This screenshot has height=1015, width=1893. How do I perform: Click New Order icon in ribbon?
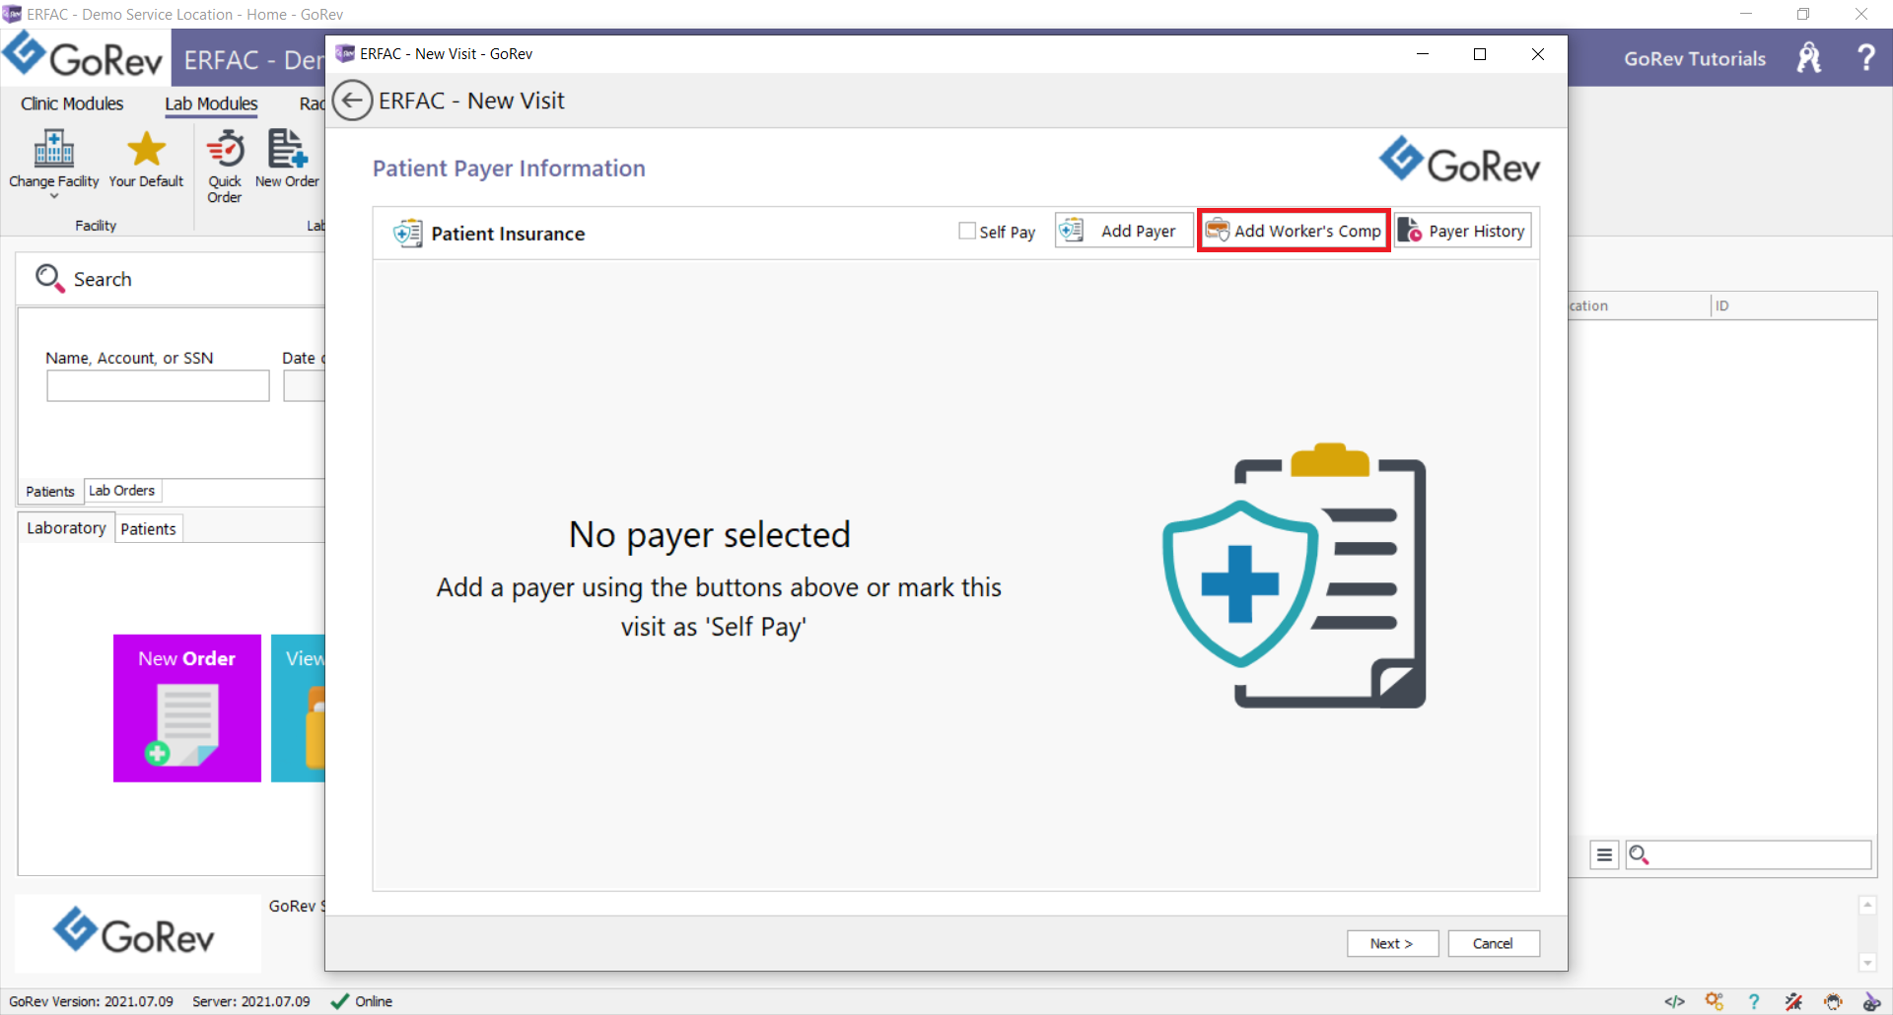coord(287,150)
